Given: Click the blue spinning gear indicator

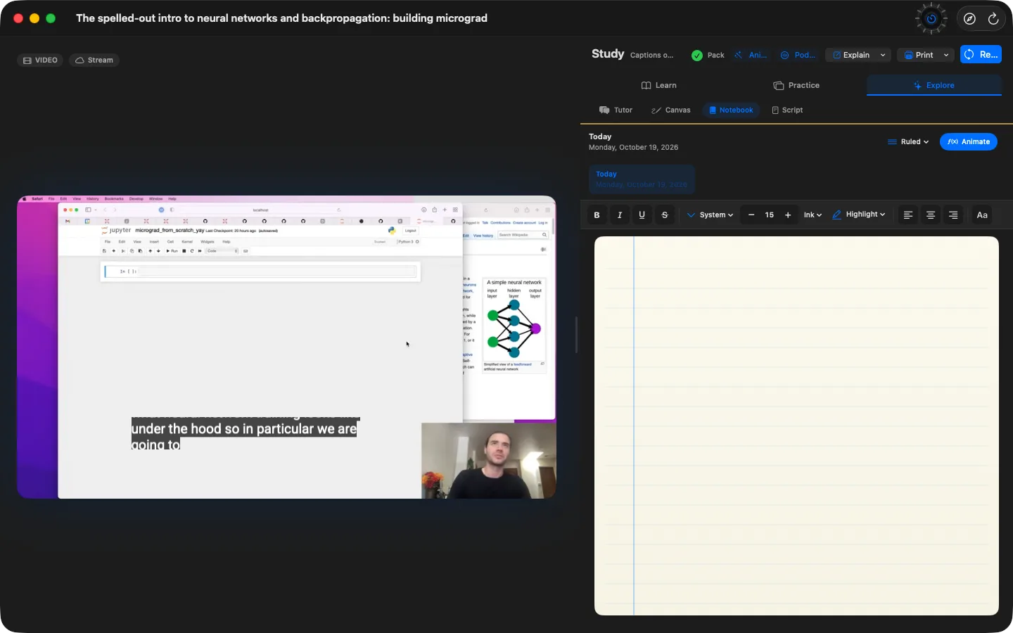Looking at the screenshot, I should click(931, 19).
